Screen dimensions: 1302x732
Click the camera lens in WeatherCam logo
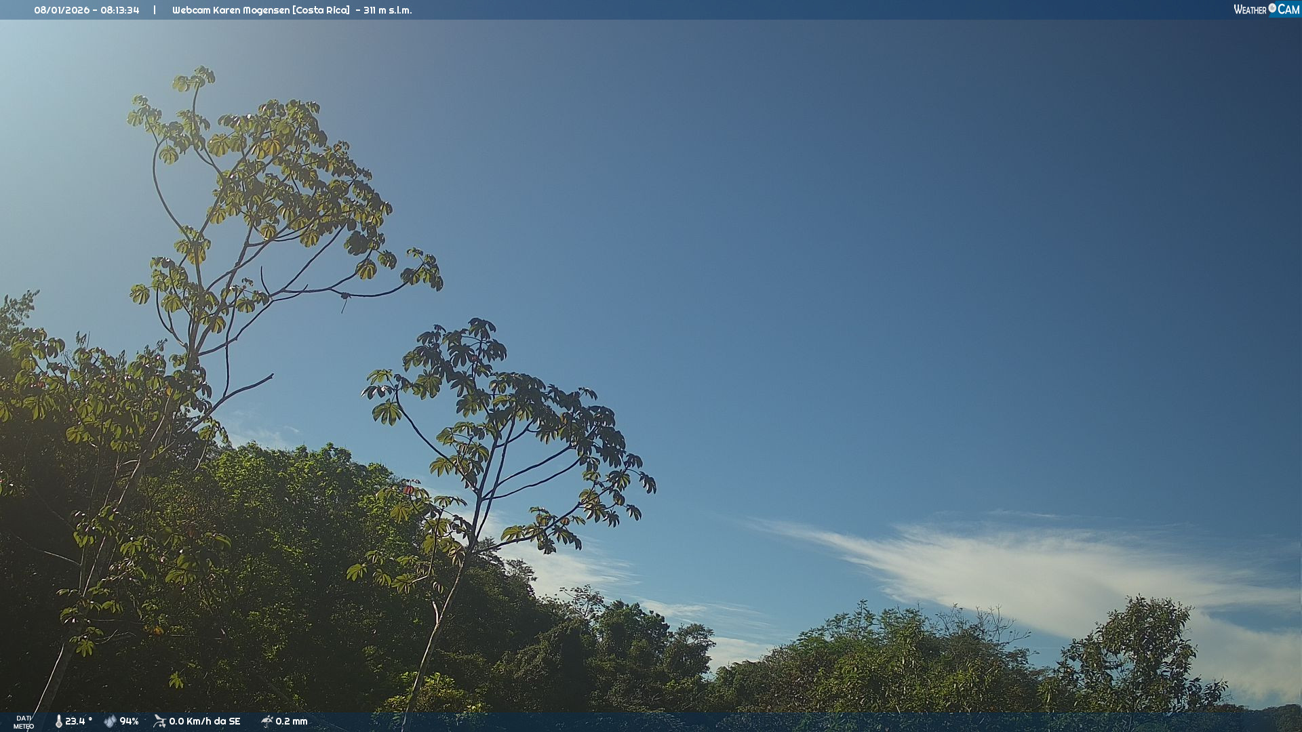coord(1272,8)
